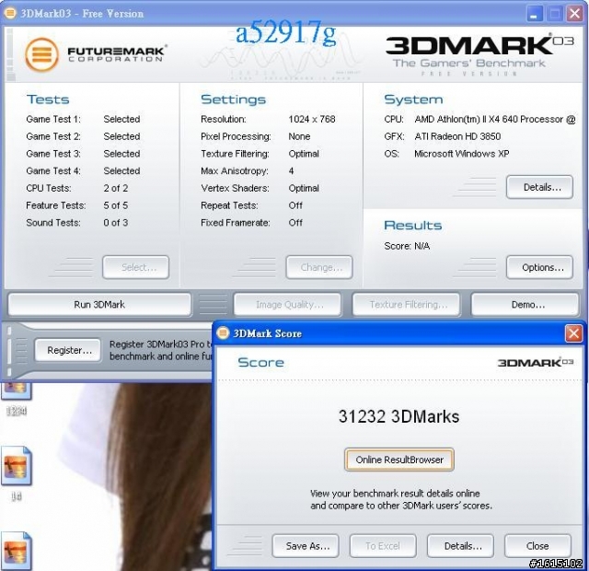Click the Run 3DMark button
Screen dimensions: 589x571
point(99,305)
